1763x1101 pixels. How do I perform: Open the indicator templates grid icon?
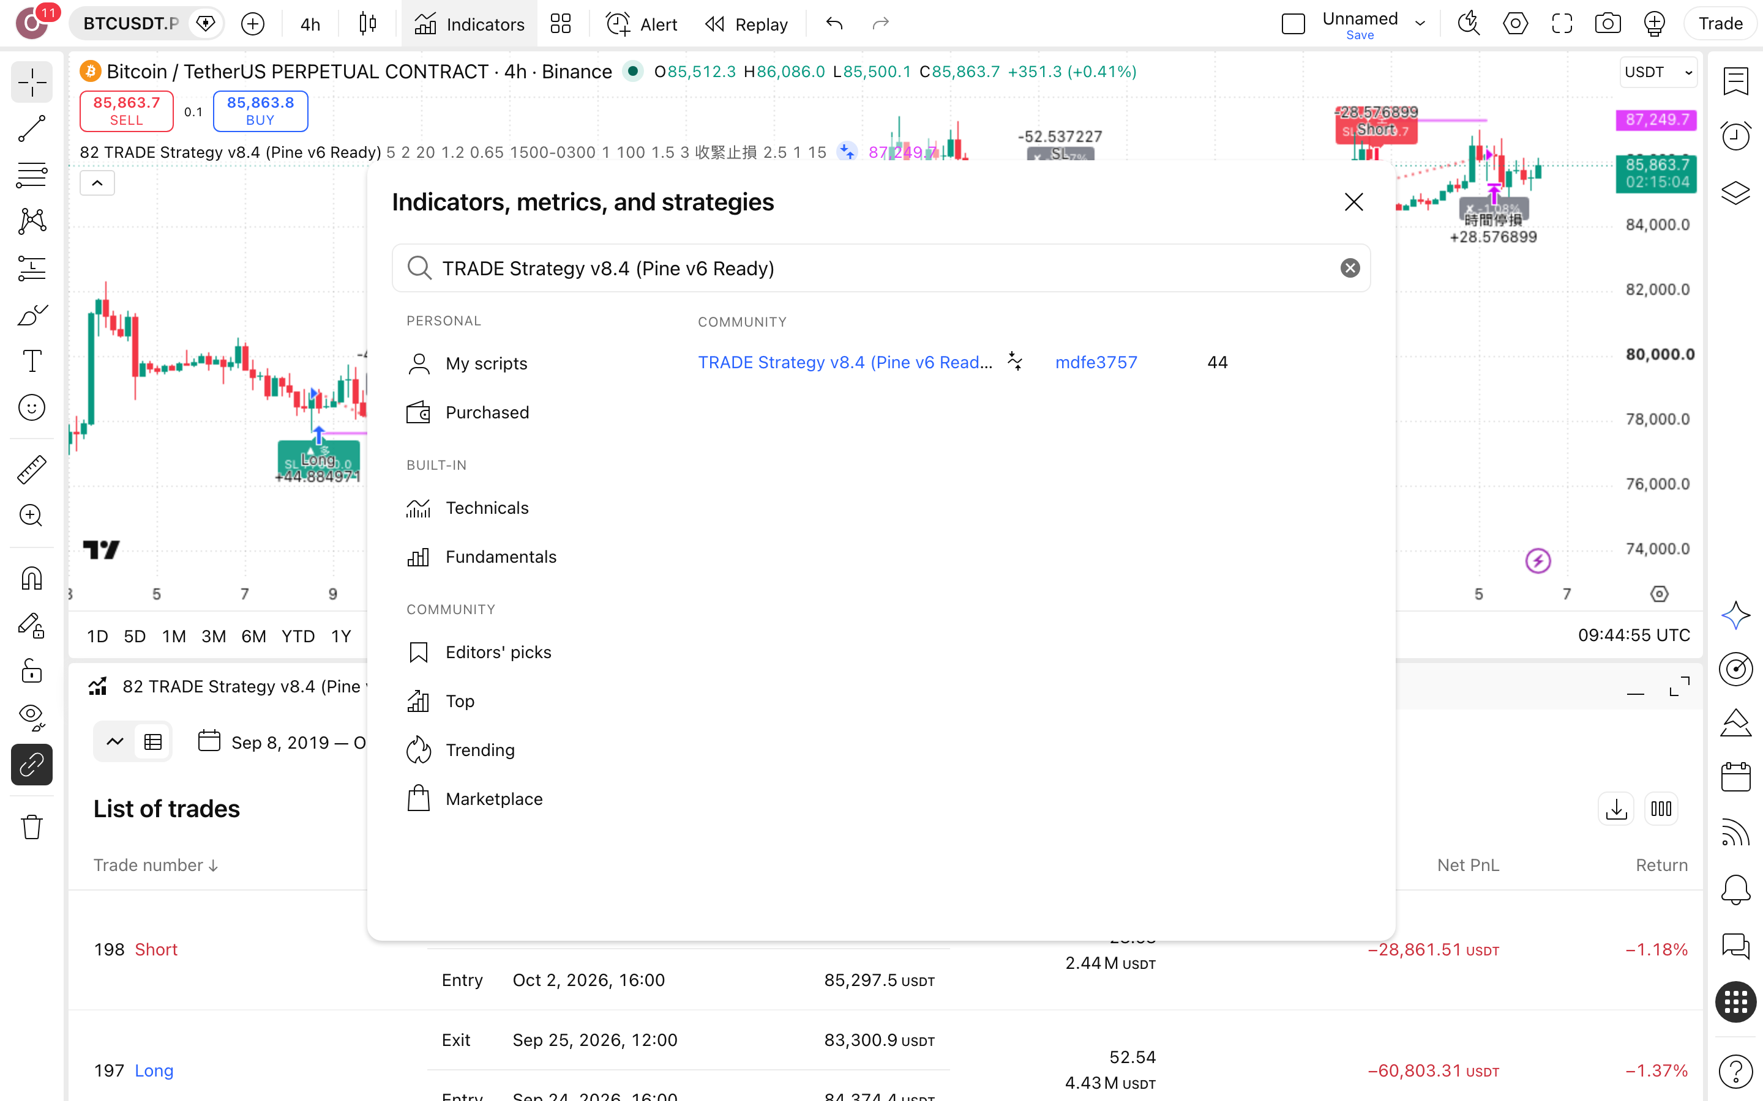pos(560,24)
